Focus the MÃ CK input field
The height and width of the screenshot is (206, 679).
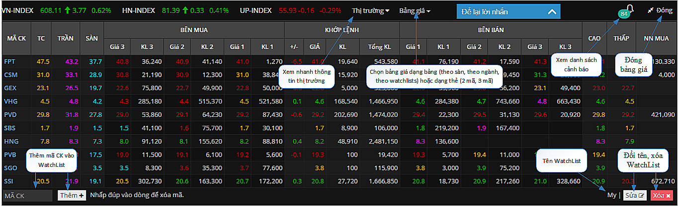pos(27,195)
